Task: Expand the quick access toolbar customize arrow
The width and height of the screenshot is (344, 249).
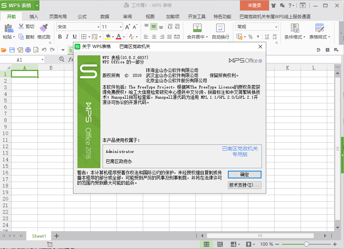Action: pyautogui.click(x=63, y=50)
